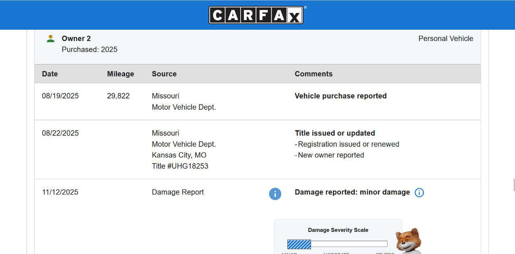
Task: Click 'Vehicle purchase reported' comment
Action: 340,96
